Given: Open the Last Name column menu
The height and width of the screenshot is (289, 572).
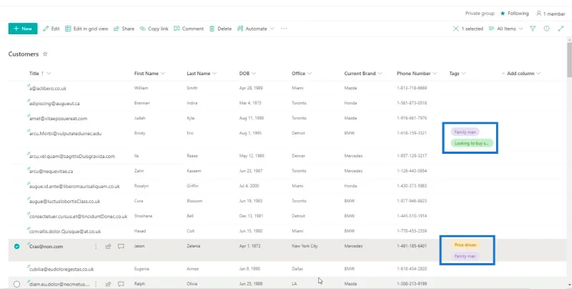Looking at the screenshot, I should 202,74.
